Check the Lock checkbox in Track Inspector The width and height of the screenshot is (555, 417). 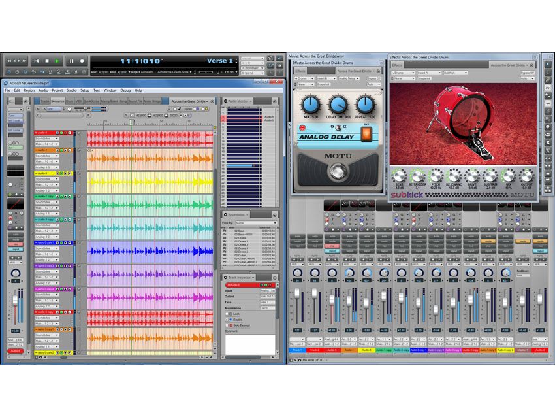pos(227,314)
